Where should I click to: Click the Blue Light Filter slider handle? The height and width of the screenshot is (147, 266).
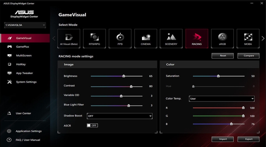click(129, 105)
